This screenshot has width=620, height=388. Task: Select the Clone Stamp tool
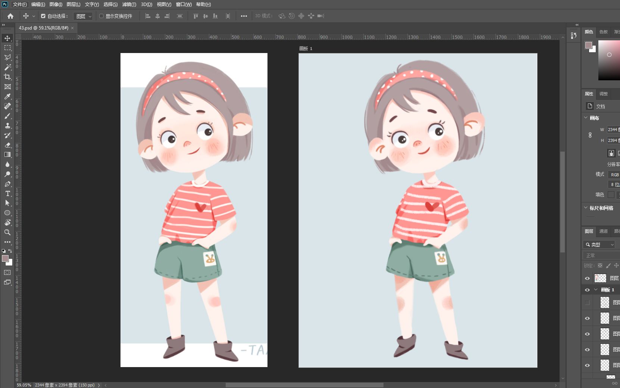(7, 125)
